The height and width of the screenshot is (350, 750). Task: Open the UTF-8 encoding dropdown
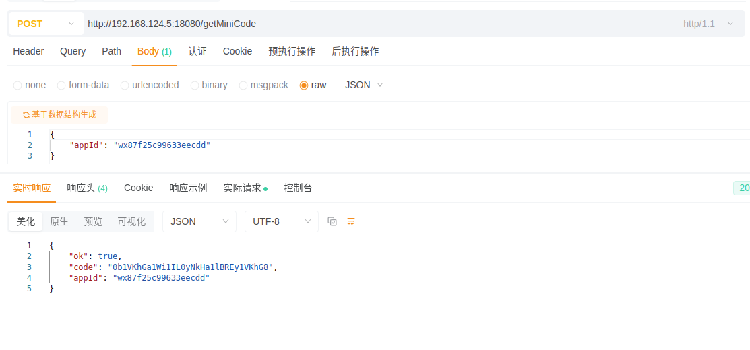pyautogui.click(x=282, y=221)
